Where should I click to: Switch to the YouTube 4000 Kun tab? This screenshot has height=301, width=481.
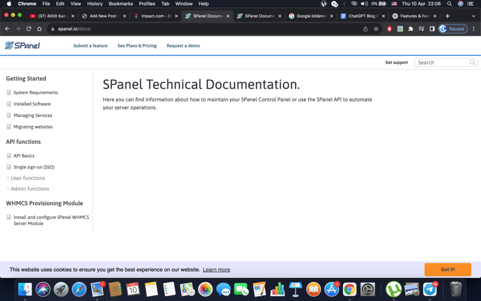(52, 16)
